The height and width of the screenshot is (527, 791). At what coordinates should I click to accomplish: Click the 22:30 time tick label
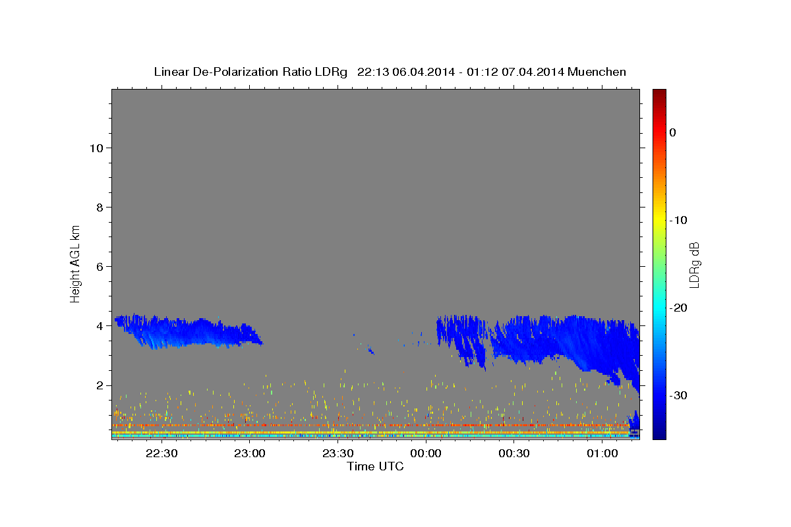click(161, 453)
